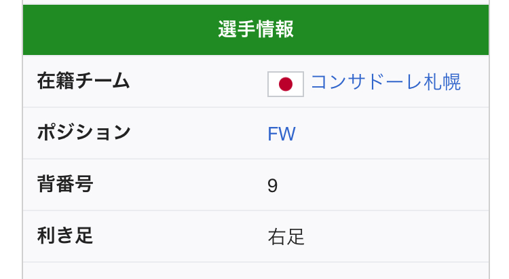Click the jersey number 9 value

coord(273,185)
